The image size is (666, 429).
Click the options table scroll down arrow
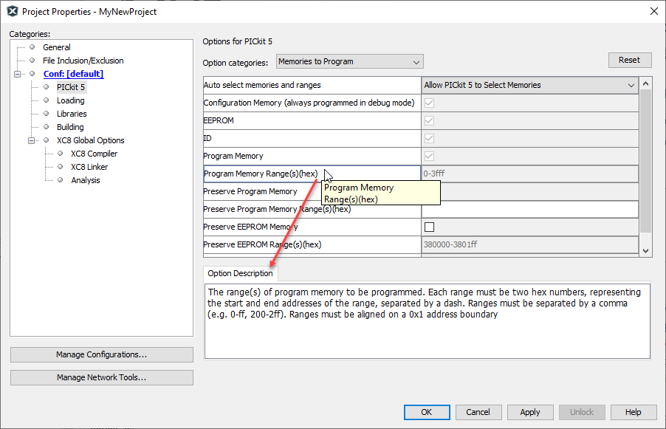coord(645,250)
